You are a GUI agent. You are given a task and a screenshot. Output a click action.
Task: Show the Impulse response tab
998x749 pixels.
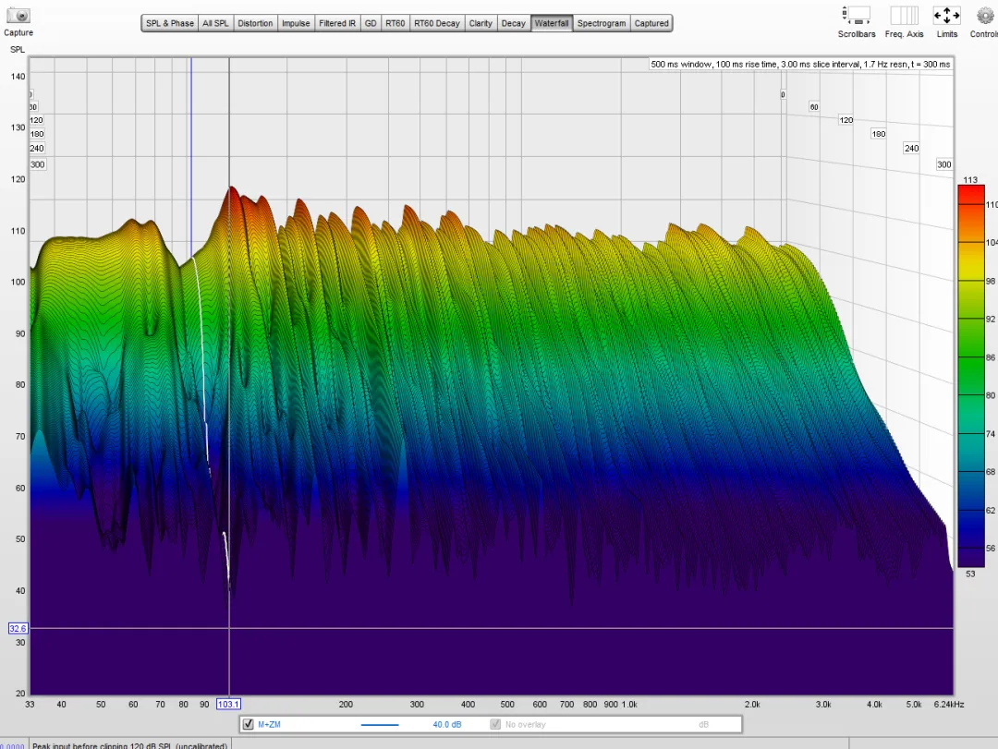pos(296,23)
